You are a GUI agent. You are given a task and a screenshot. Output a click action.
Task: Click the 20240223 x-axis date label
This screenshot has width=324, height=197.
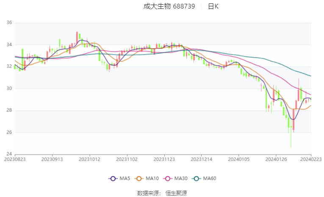tap(311, 159)
